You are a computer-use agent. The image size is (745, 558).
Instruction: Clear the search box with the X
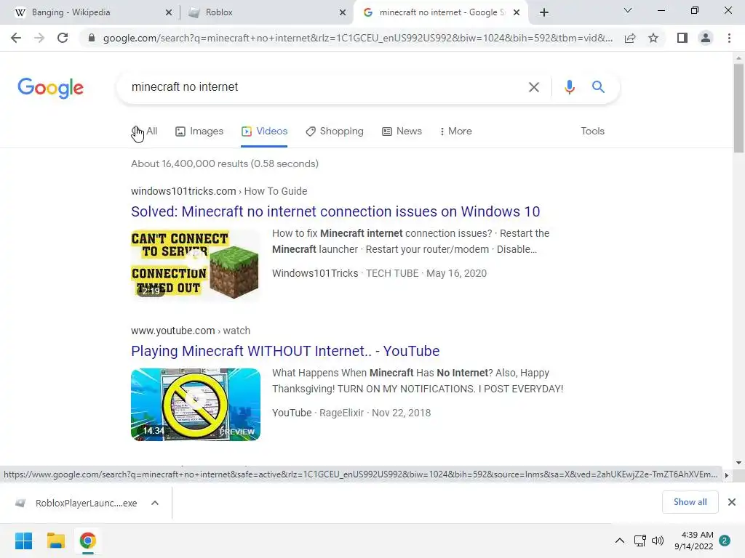click(534, 87)
